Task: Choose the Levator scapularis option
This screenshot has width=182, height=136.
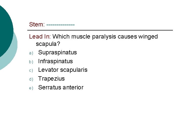Action: (63, 70)
